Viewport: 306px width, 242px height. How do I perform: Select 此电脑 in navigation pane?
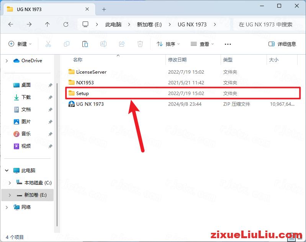click(25, 171)
